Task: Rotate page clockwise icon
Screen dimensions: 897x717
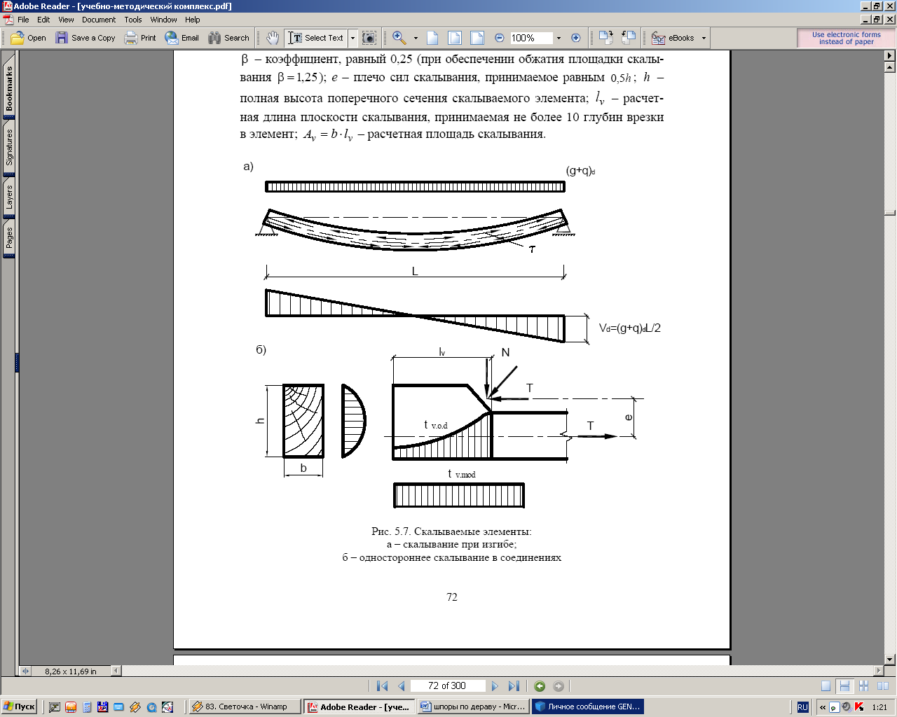Action: [x=606, y=38]
